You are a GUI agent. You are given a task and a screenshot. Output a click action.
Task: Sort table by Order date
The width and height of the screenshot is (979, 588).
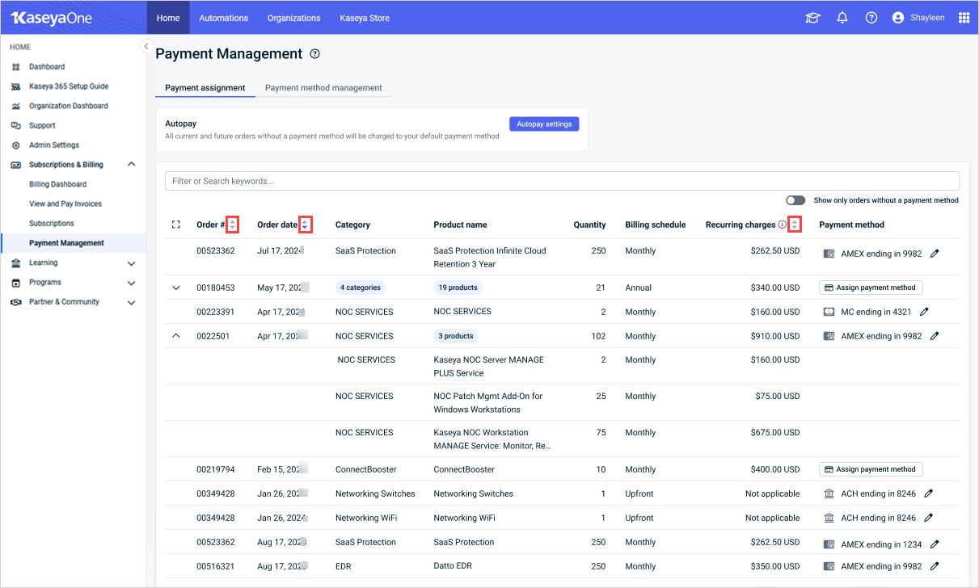305,225
